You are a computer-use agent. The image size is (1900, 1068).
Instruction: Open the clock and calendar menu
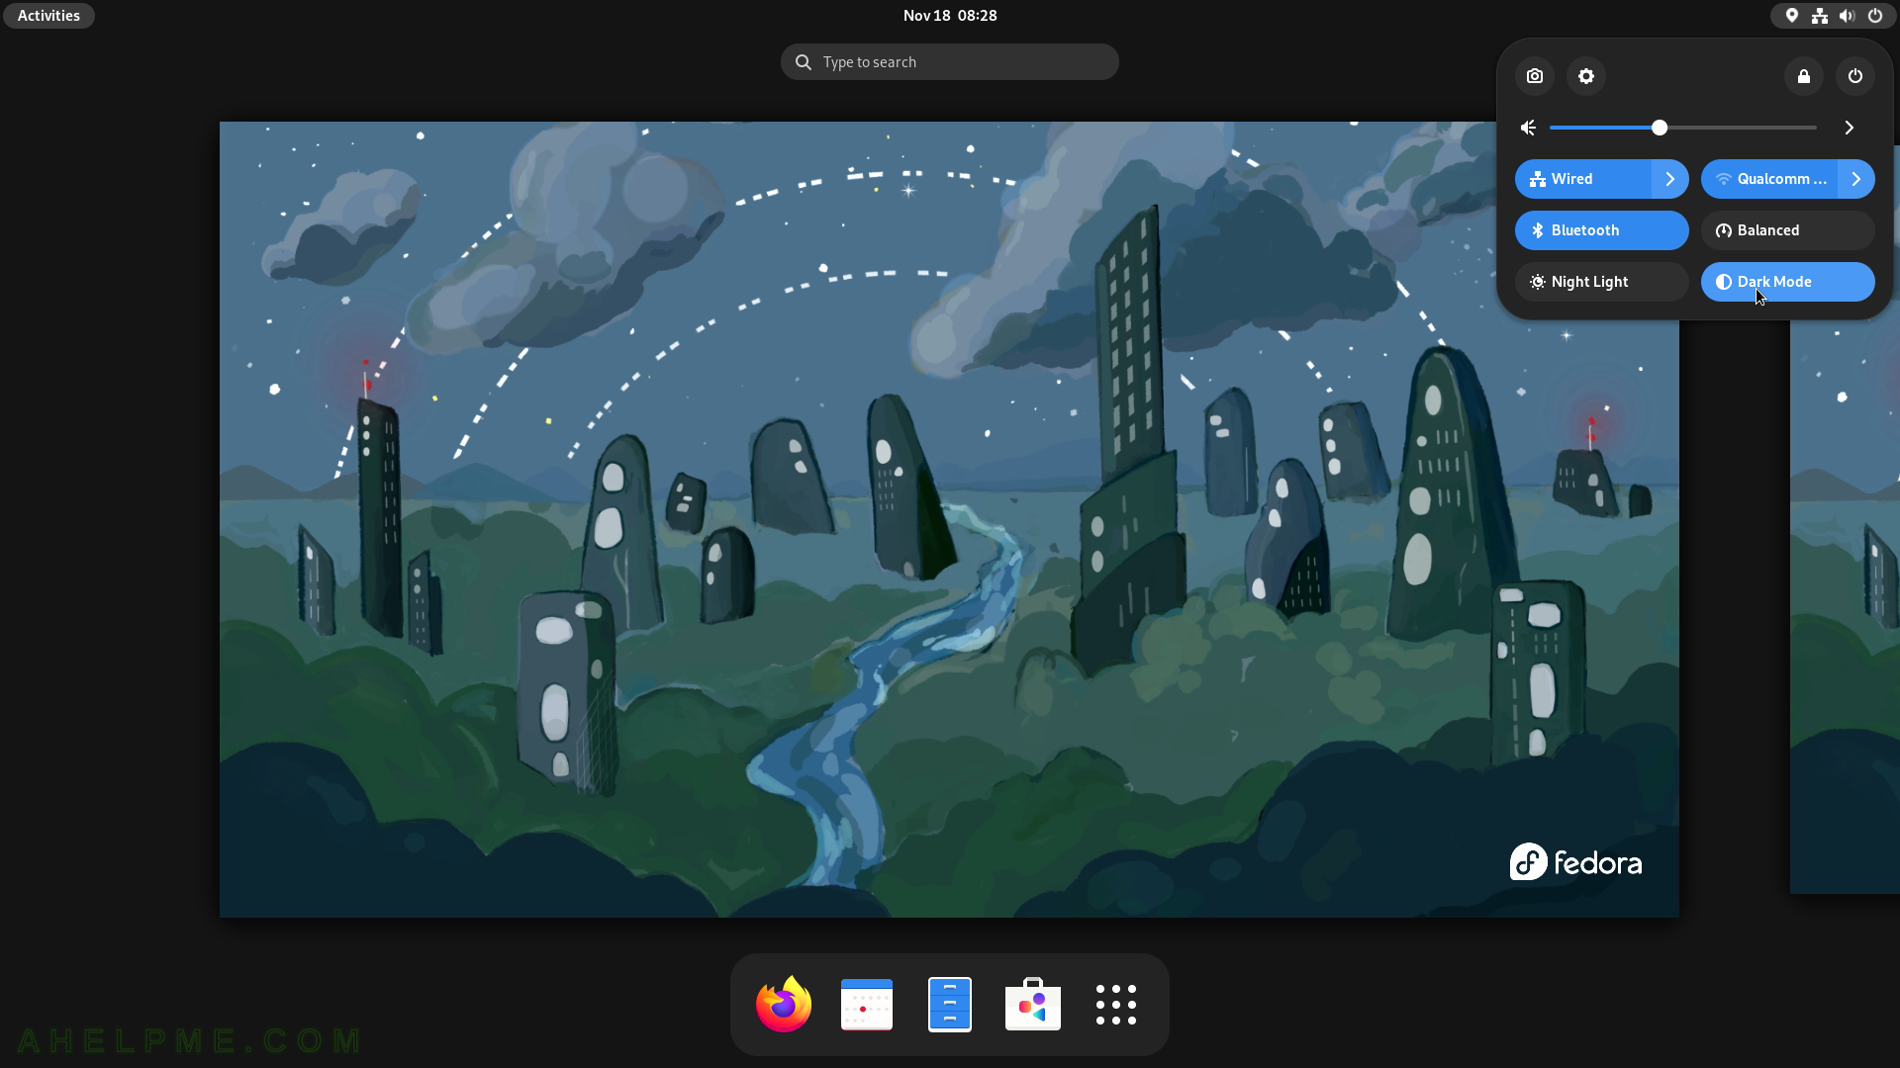[950, 16]
